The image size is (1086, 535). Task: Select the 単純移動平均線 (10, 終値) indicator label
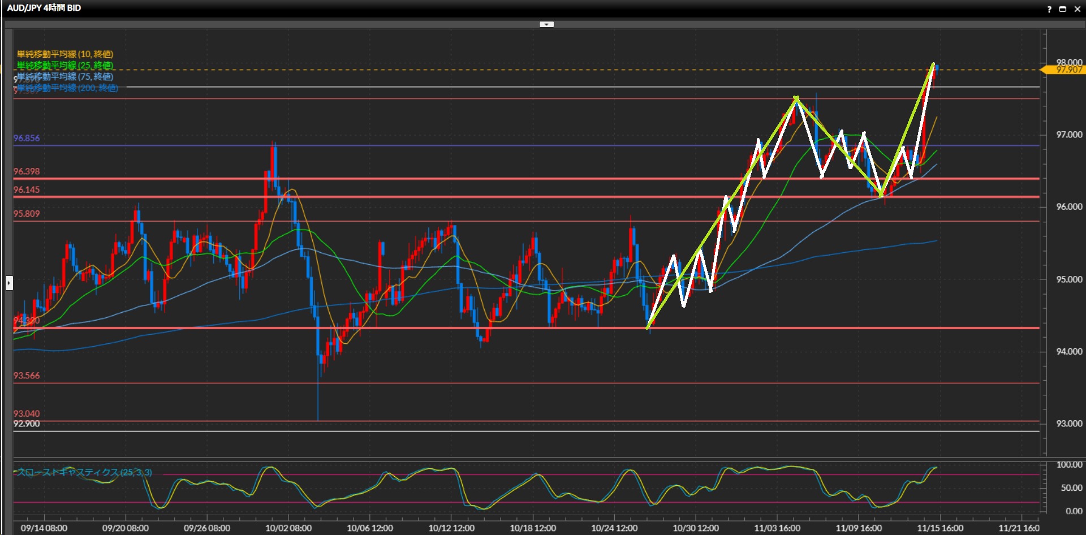65,54
